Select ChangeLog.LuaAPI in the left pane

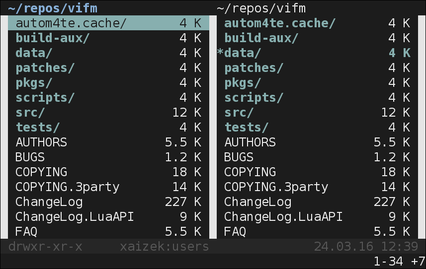[x=109, y=217]
